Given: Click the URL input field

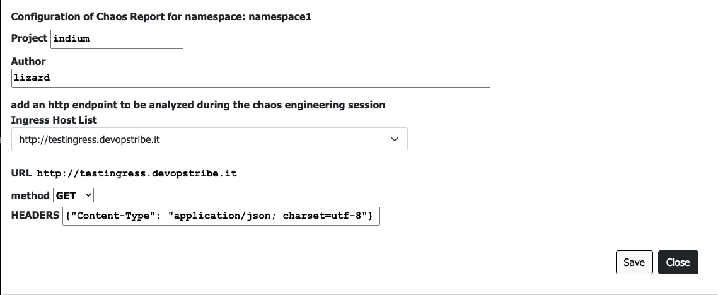Looking at the screenshot, I should tap(194, 173).
